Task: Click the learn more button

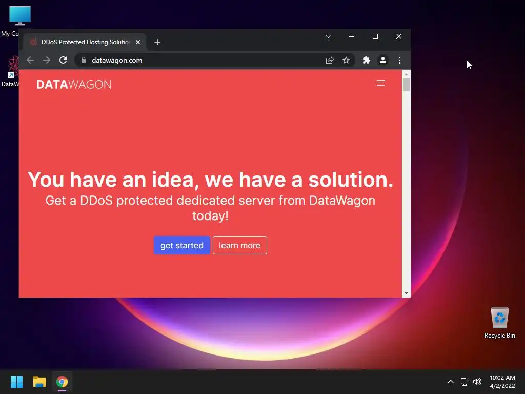Action: click(x=240, y=245)
